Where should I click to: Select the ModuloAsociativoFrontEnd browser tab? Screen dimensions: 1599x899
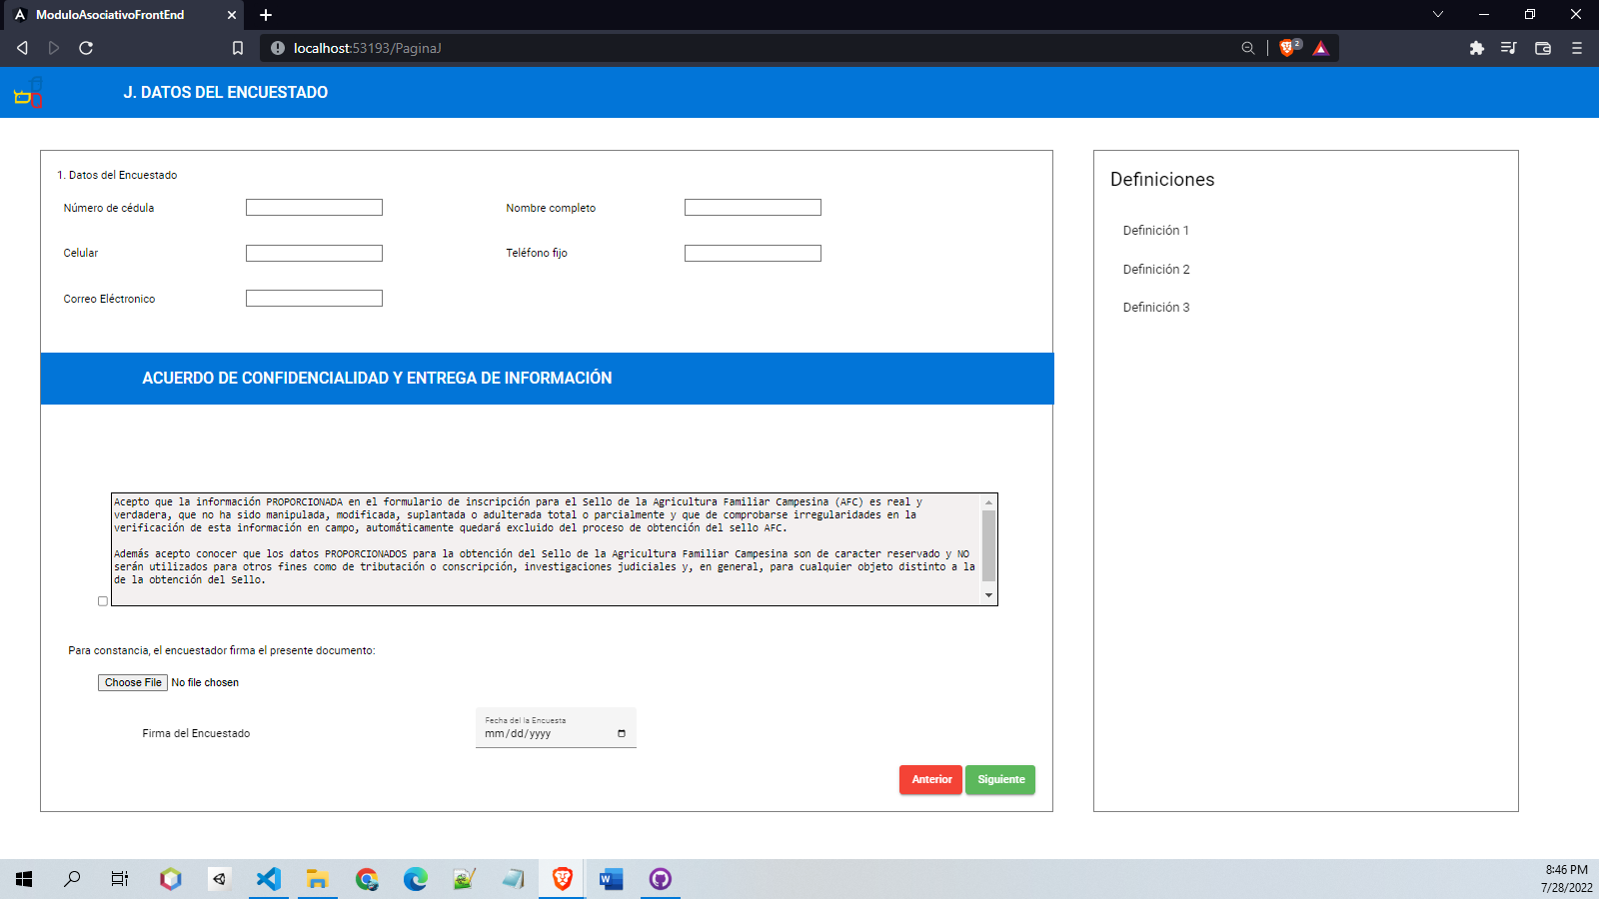pos(123,15)
